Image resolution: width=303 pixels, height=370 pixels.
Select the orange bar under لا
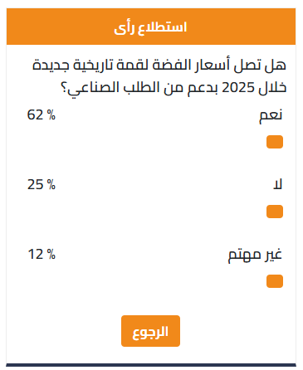(275, 212)
